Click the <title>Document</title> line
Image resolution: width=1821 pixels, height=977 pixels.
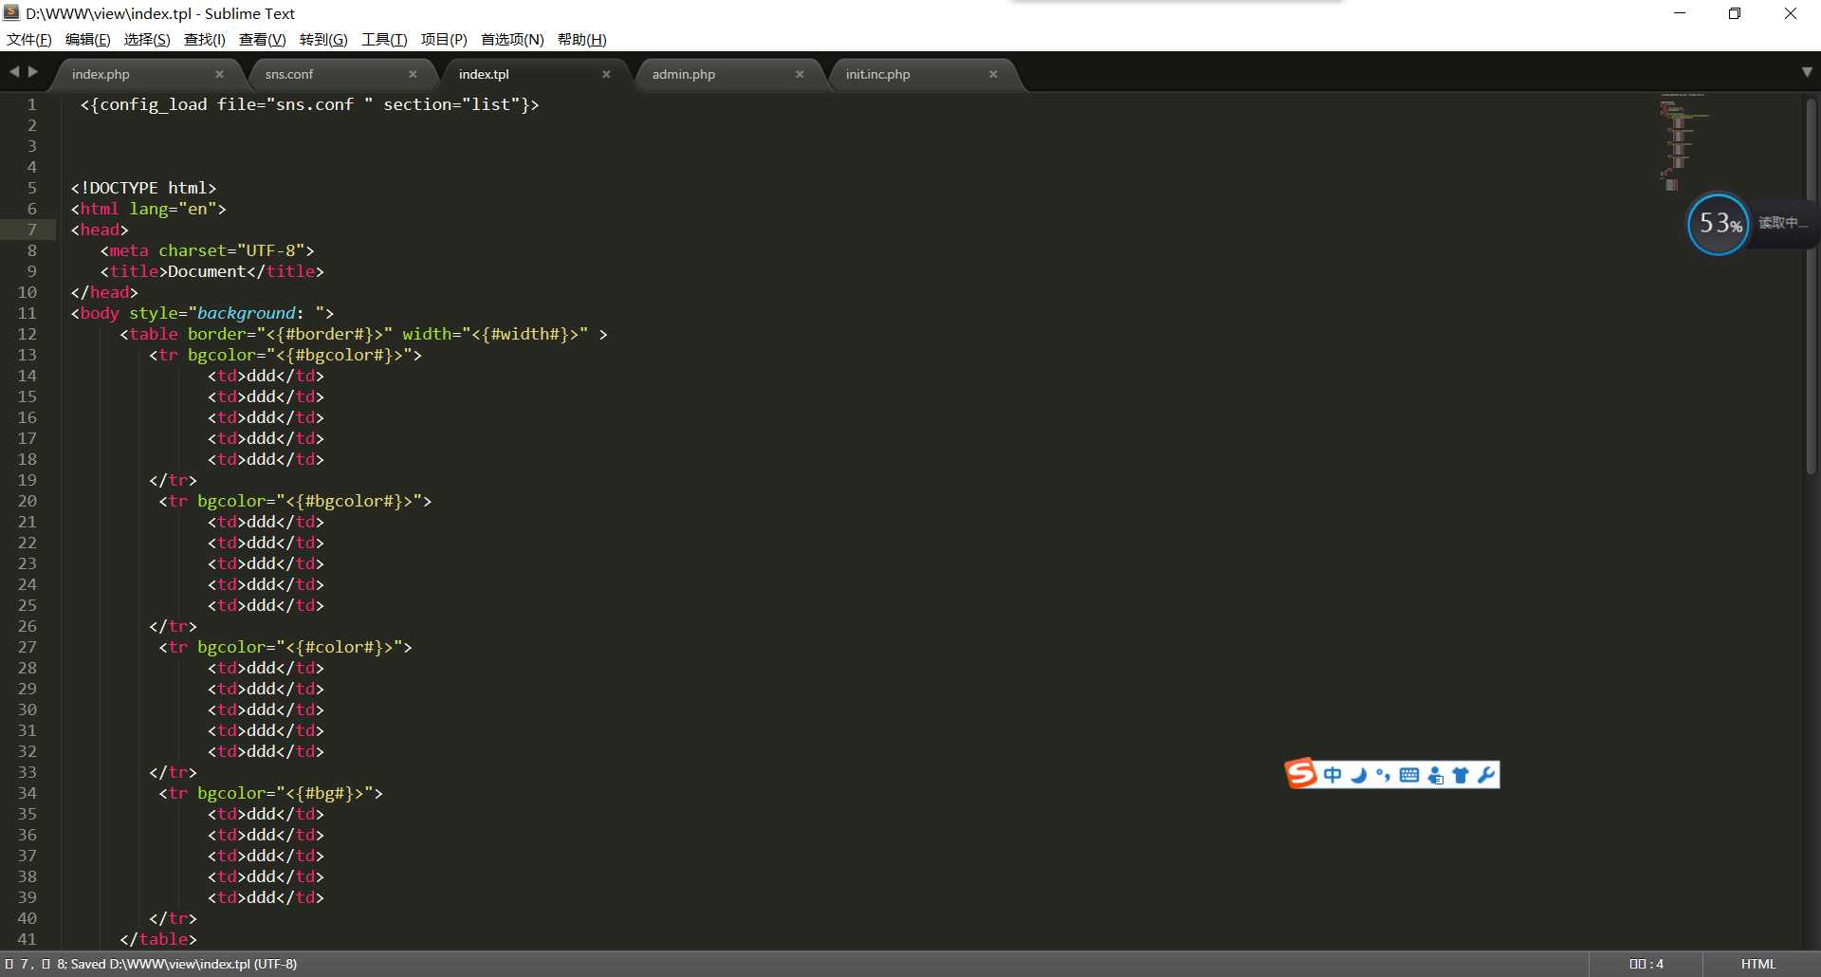pyautogui.click(x=212, y=271)
